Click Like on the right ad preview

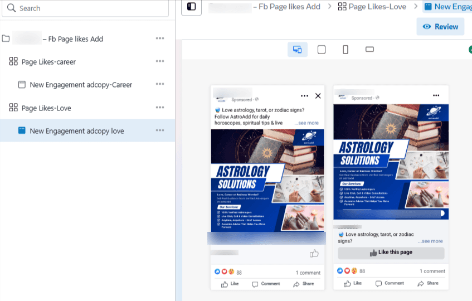pos(353,283)
